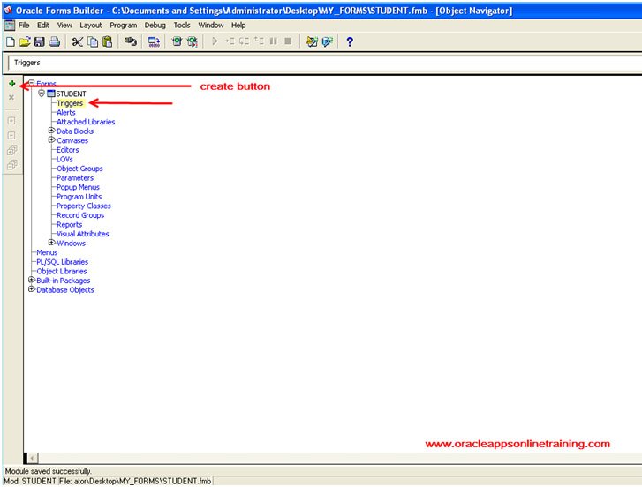Expand the Database Objects node
Image resolution: width=642 pixels, height=487 pixels.
coord(32,289)
